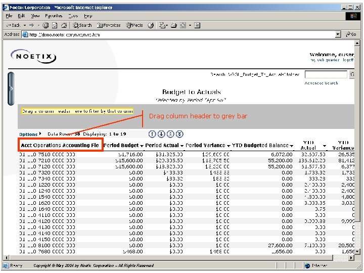Screen dimensions: 364x273
Task: Open the Favorites menu in menu bar
Action: tap(53, 16)
